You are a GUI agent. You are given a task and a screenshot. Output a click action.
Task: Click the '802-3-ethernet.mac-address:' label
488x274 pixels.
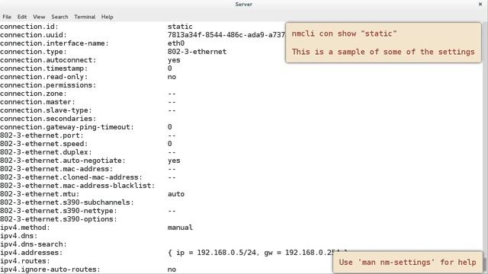(56, 169)
